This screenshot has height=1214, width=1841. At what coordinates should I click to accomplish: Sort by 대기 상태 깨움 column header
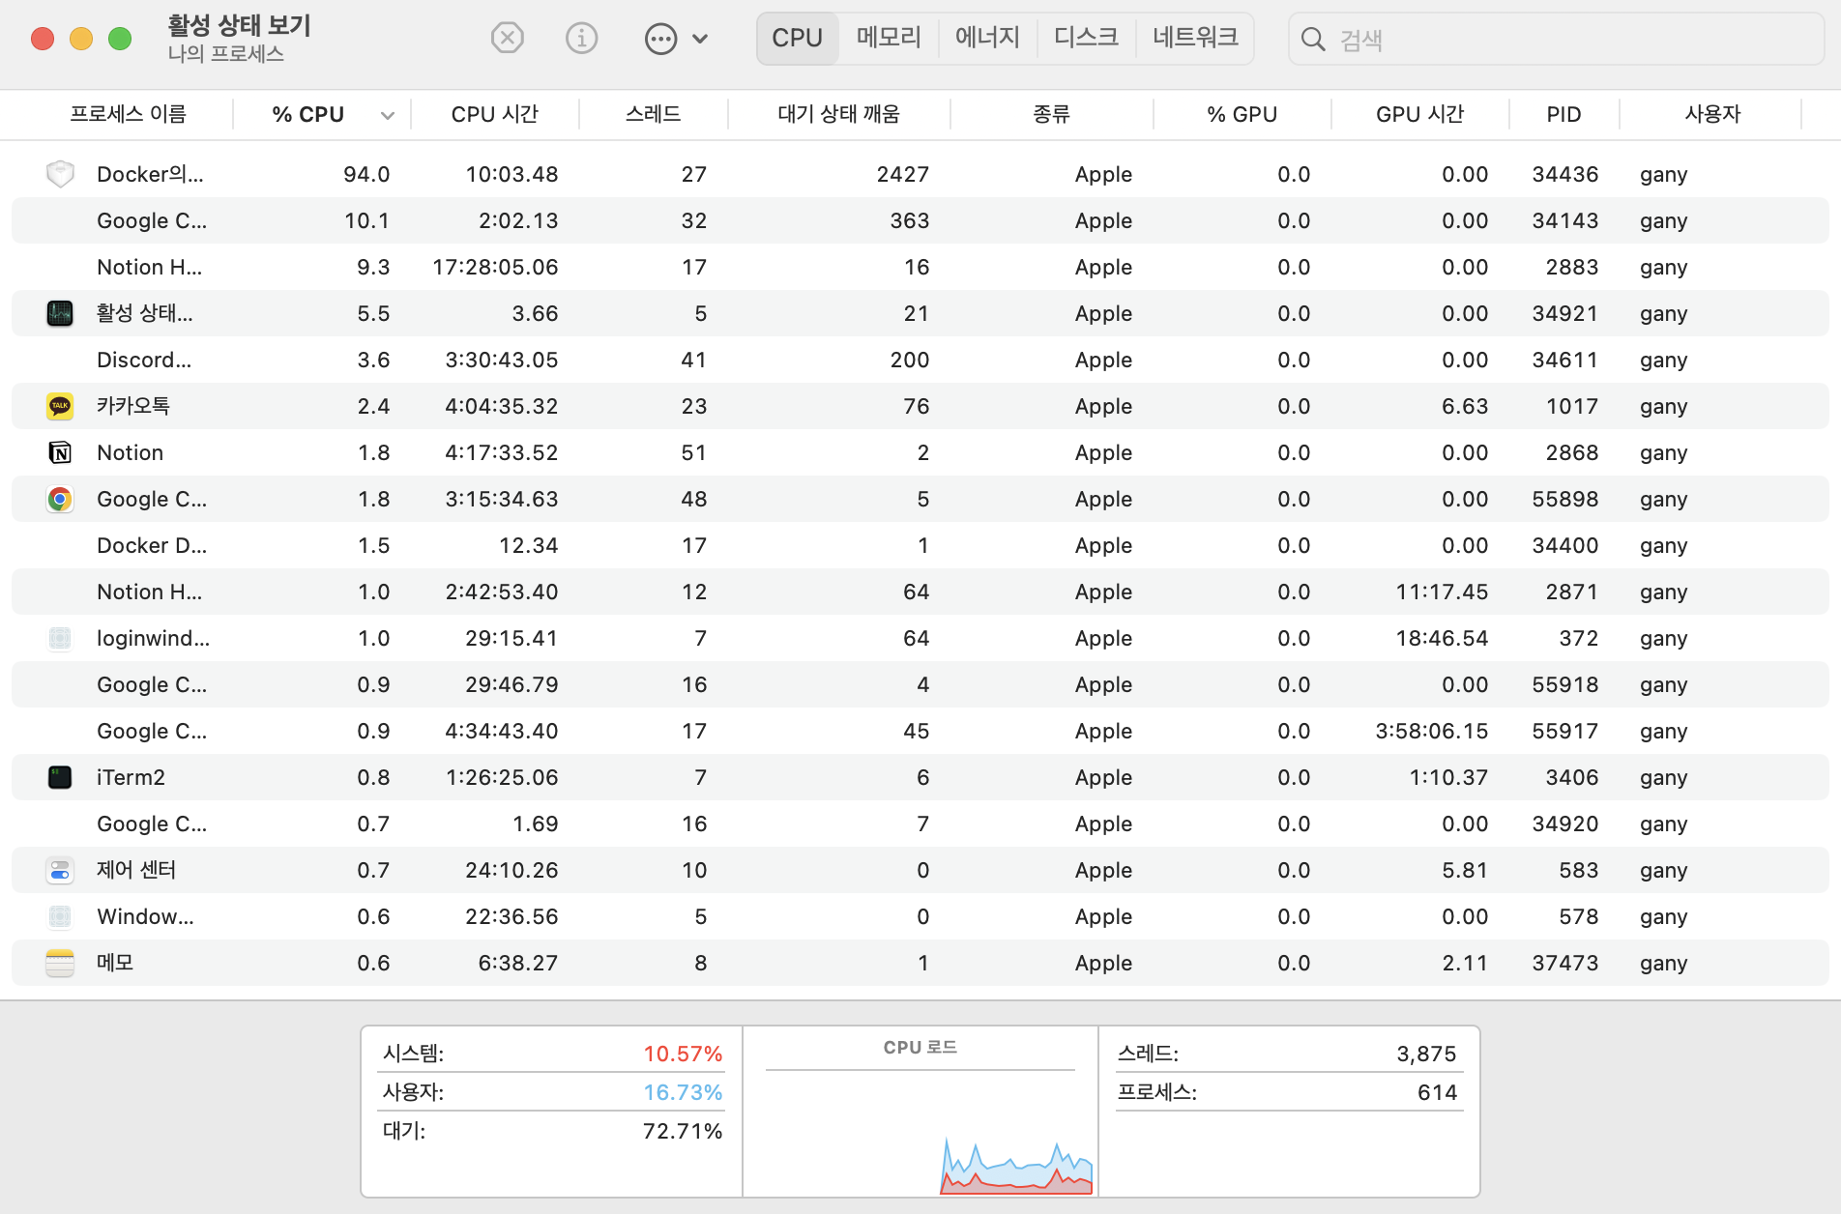pyautogui.click(x=839, y=114)
